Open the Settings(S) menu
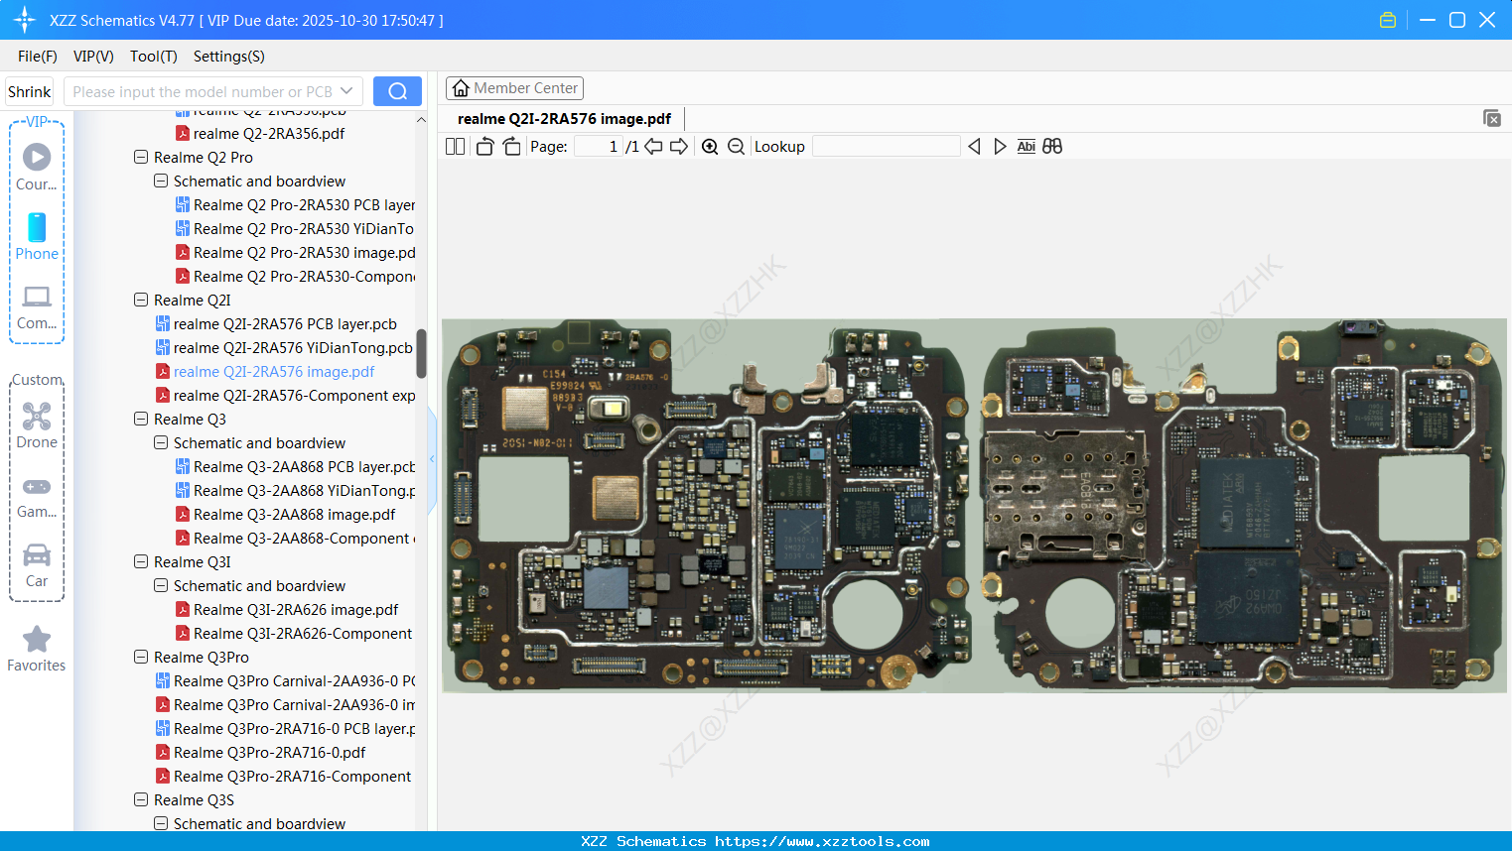 click(229, 57)
